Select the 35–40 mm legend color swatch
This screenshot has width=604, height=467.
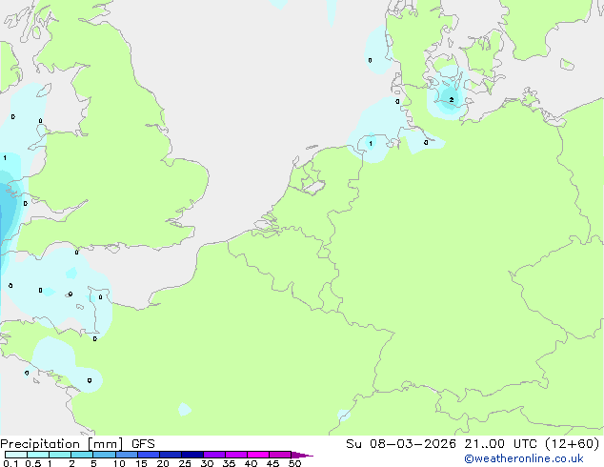tap(236, 455)
